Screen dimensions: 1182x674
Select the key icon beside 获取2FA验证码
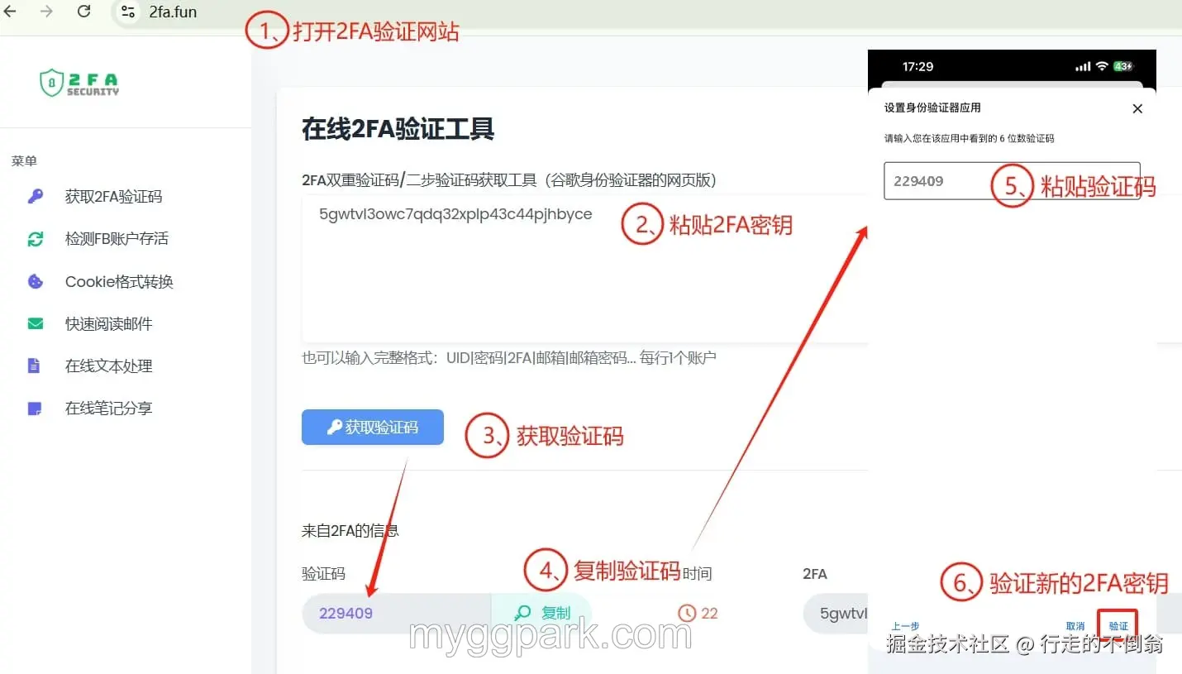coord(34,196)
